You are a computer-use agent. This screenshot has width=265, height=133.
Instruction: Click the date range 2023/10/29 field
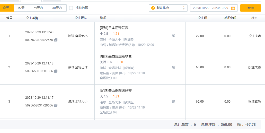(x=210, y=8)
